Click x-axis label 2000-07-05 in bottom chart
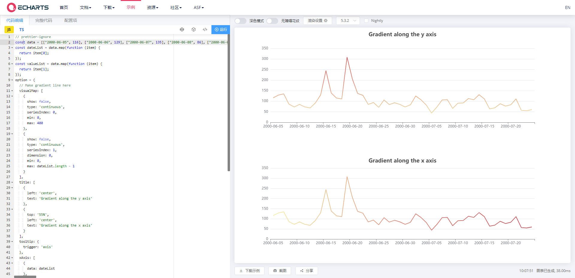Screen dimensions: 575x278 431,243
